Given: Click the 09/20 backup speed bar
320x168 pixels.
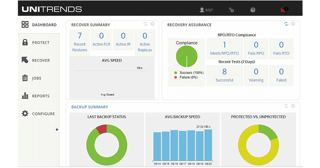Looking at the screenshot, I should click(x=208, y=145).
